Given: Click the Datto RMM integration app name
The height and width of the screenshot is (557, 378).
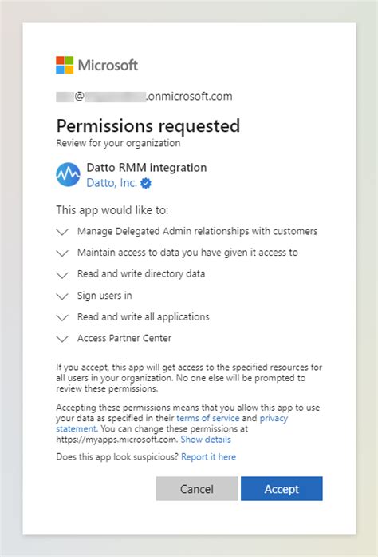Looking at the screenshot, I should 147,167.
